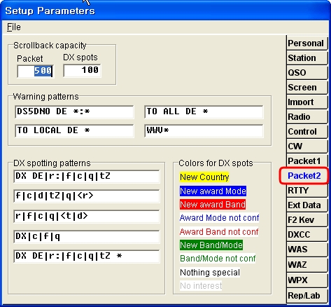
Task: Select the yellow New Country color
Action: tap(204, 177)
